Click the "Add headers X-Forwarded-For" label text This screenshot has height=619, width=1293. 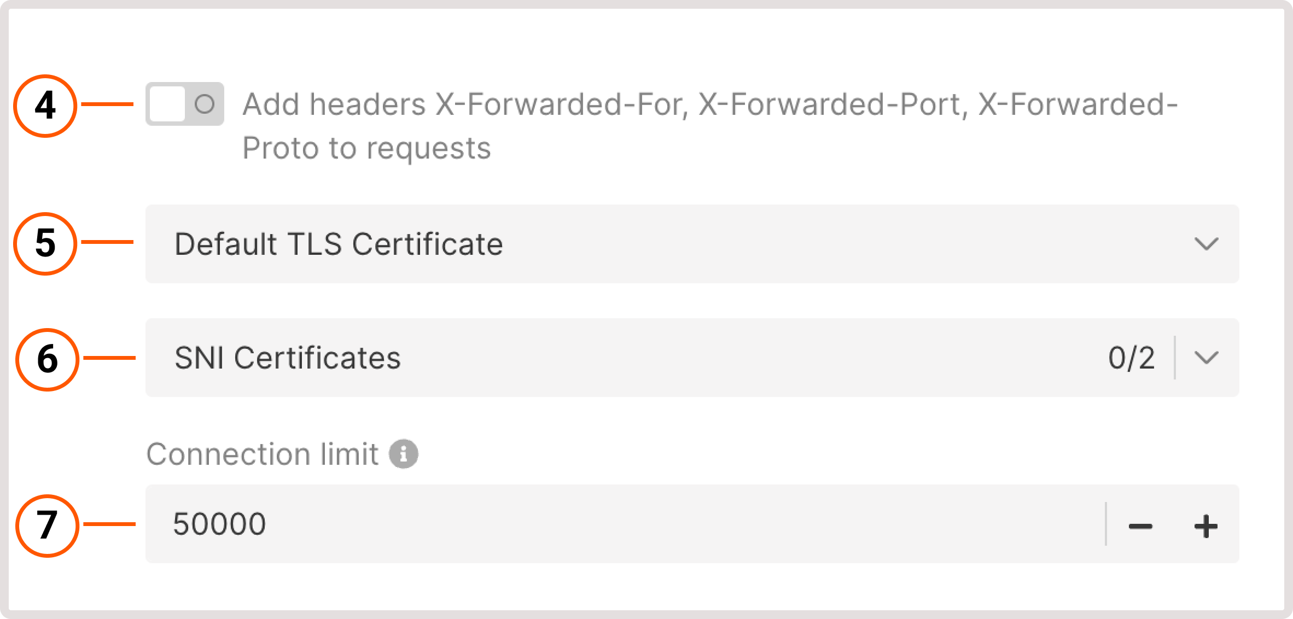pos(465,104)
